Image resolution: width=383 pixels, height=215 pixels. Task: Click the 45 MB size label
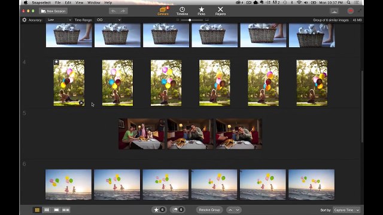(357, 20)
